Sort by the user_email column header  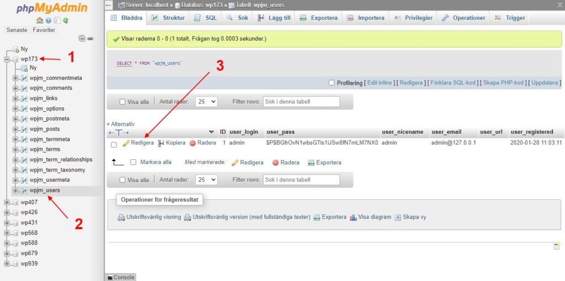point(446,132)
